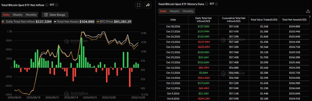Select the Oct 28,2026 date cell
Image resolution: width=312 pixels, height=101 pixels.
(173, 26)
